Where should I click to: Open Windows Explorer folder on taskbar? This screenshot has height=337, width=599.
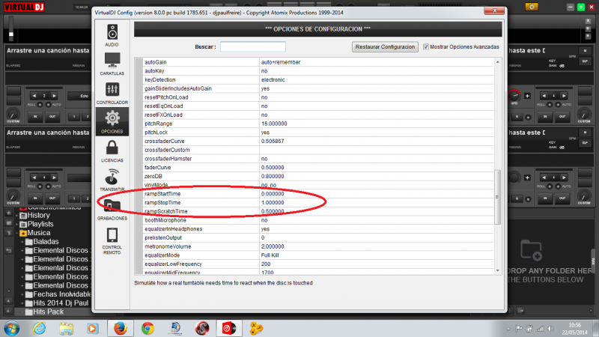[66, 328]
